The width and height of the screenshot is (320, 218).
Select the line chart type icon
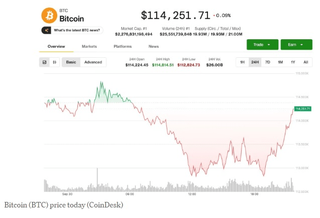click(x=44, y=62)
